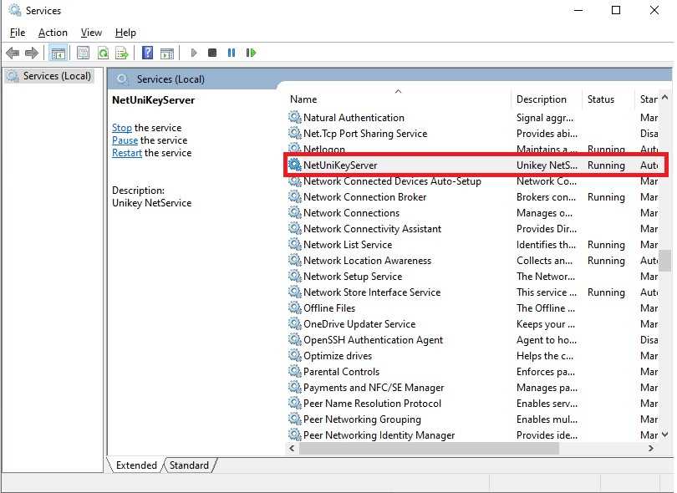Select the Network Connection Broker service
This screenshot has width=677, height=493.
(x=364, y=197)
